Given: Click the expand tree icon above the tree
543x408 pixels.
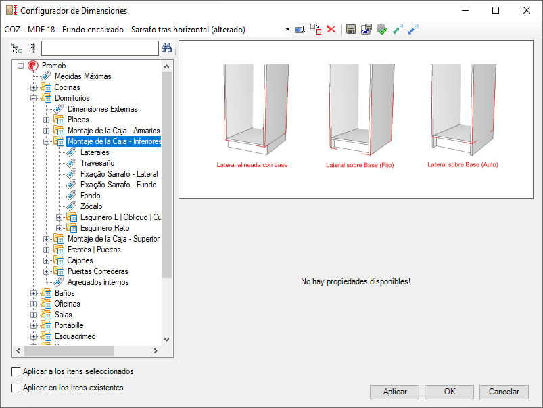Looking at the screenshot, I should point(17,48).
